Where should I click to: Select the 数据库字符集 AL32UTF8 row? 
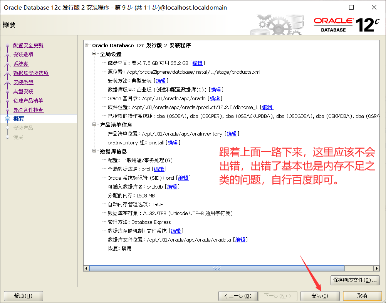tap(170, 213)
